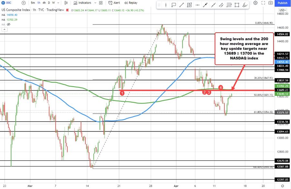Choose the D daily timeframe

point(49,3)
